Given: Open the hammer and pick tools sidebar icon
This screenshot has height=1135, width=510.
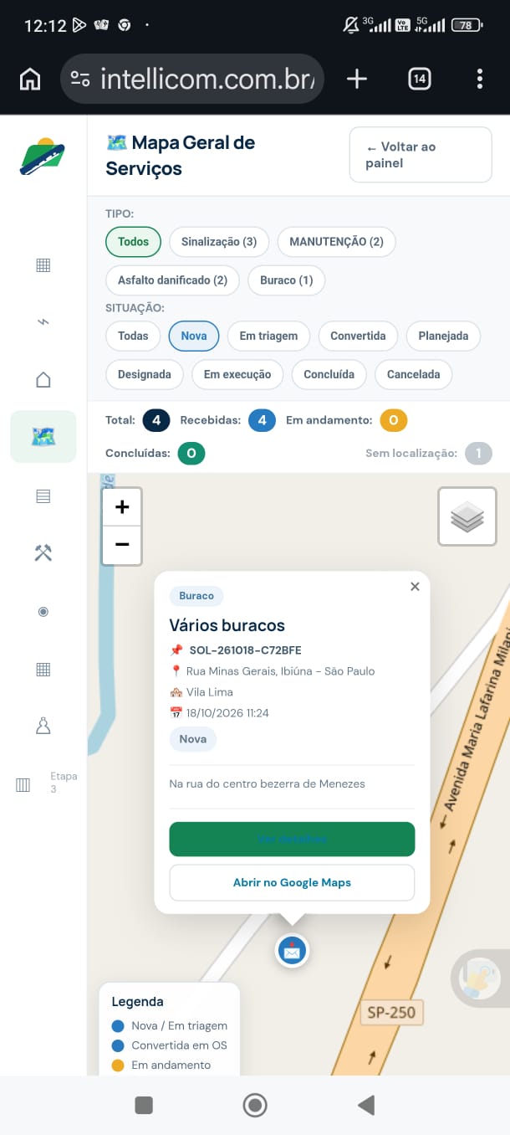Looking at the screenshot, I should point(43,553).
